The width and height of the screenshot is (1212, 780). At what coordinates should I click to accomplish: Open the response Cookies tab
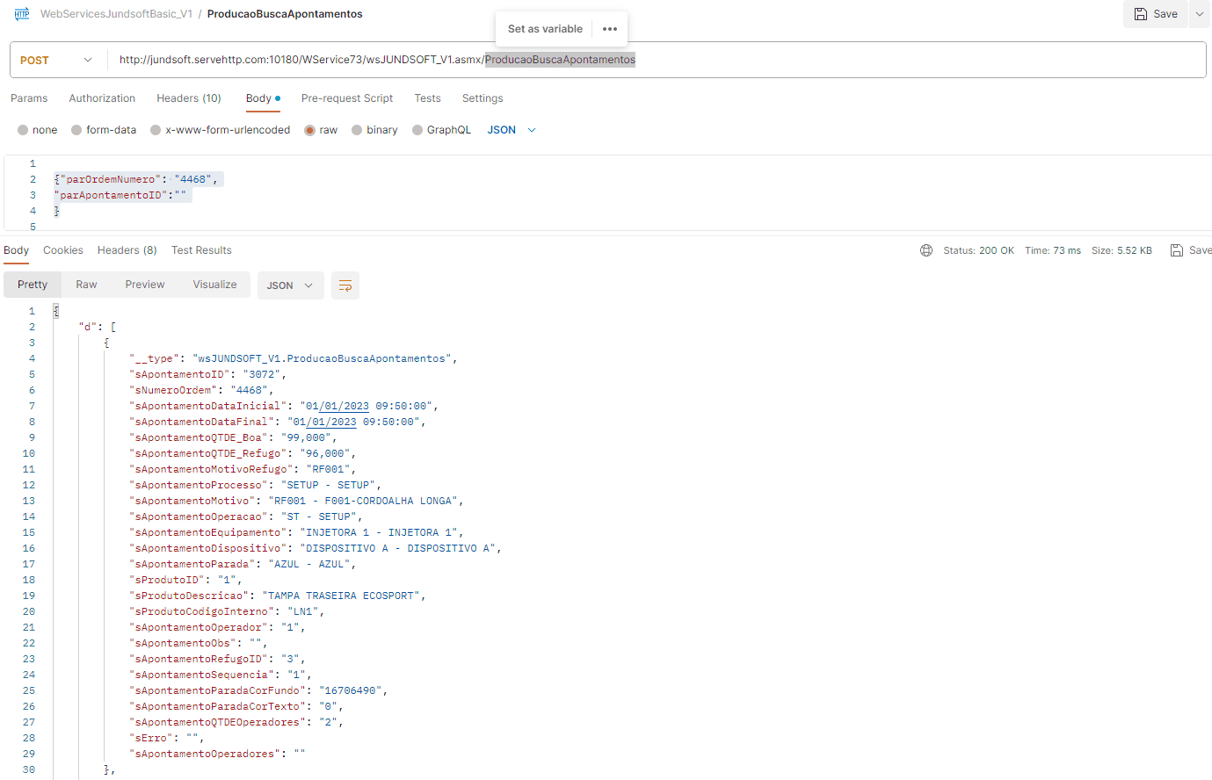[x=63, y=250]
